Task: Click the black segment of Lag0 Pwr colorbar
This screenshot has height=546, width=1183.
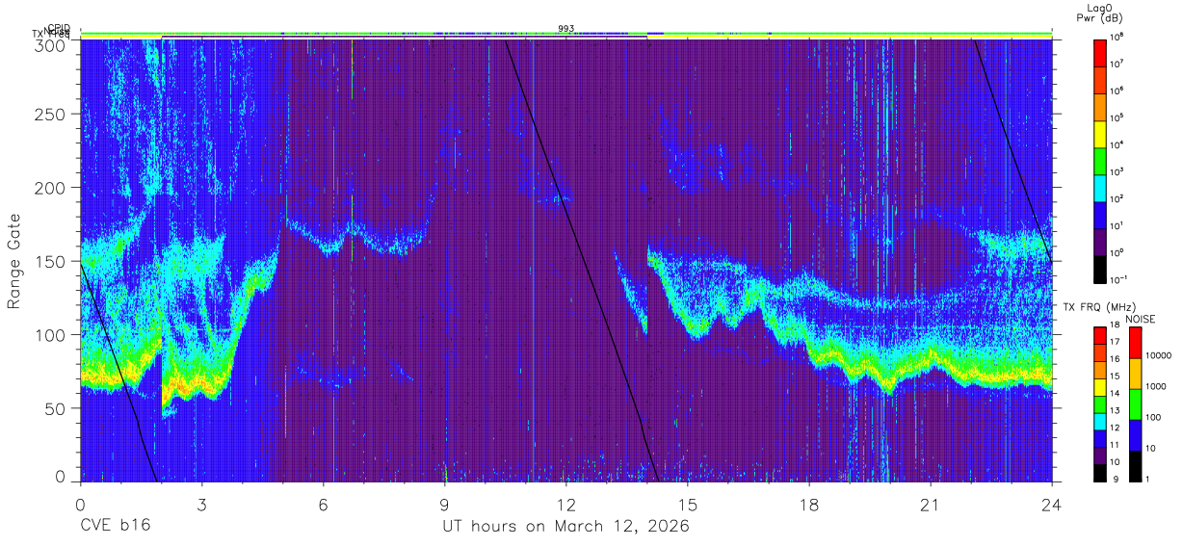Action: (1100, 268)
